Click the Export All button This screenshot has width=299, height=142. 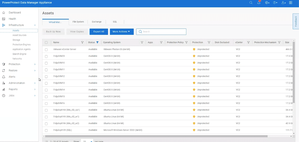pyautogui.click(x=99, y=32)
